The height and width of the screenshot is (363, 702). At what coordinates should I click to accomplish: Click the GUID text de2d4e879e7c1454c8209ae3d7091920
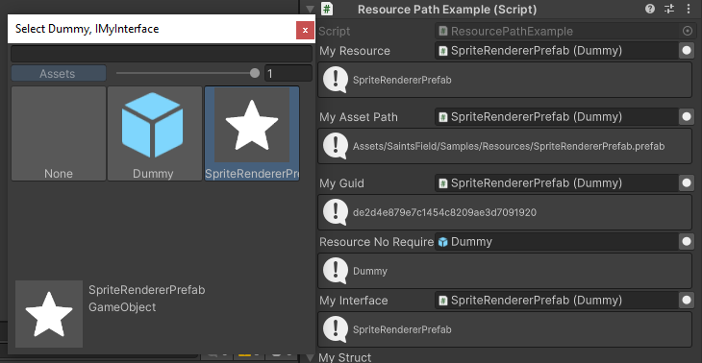click(444, 212)
